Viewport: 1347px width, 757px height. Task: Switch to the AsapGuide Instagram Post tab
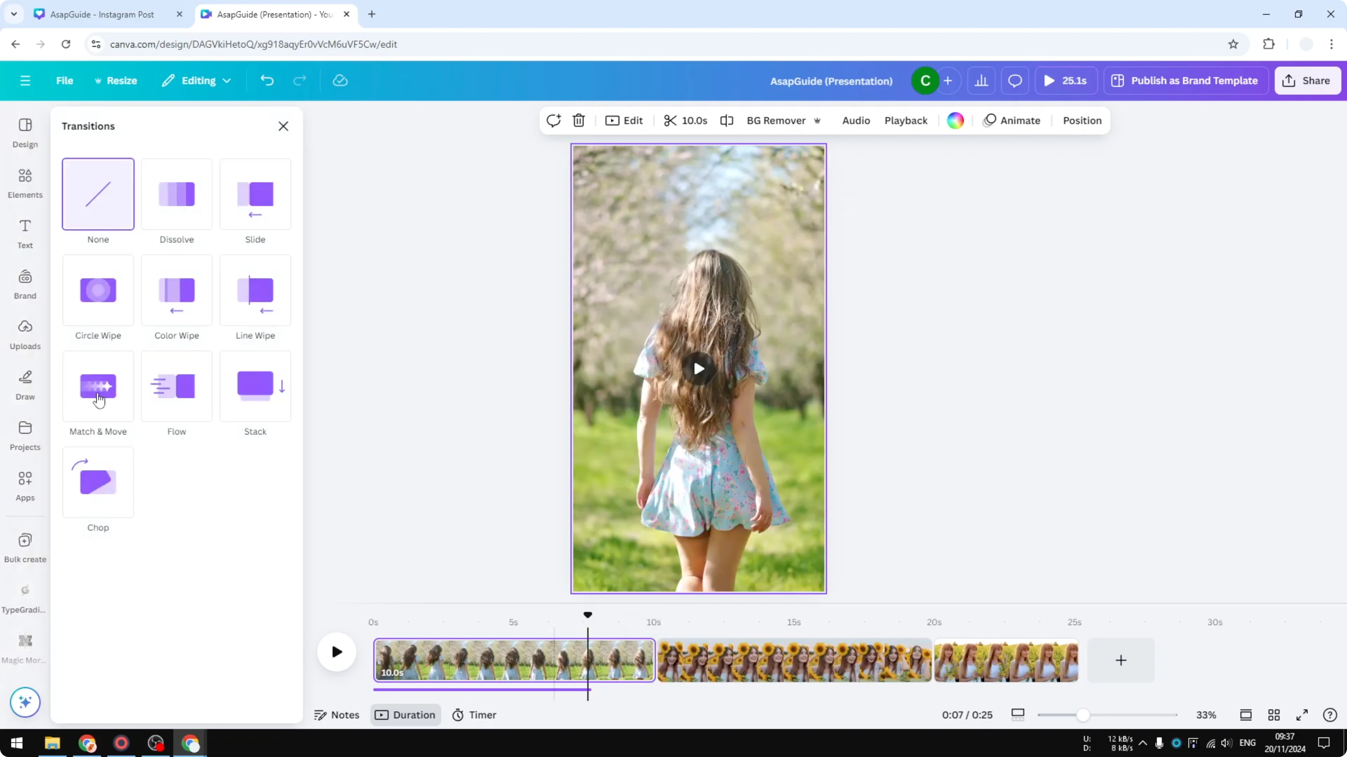(x=102, y=14)
